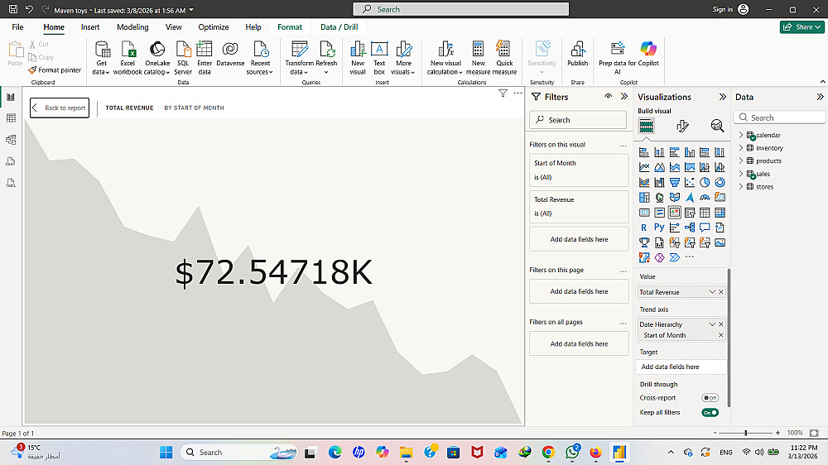Image resolution: width=828 pixels, height=465 pixels.
Task: Switch to the Data / Drill tab
Action: (339, 27)
